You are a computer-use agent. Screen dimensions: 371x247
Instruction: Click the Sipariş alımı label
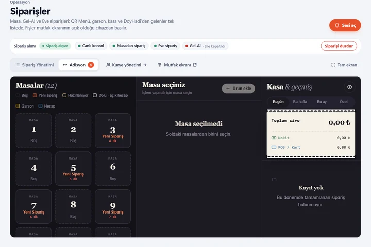tap(25, 46)
